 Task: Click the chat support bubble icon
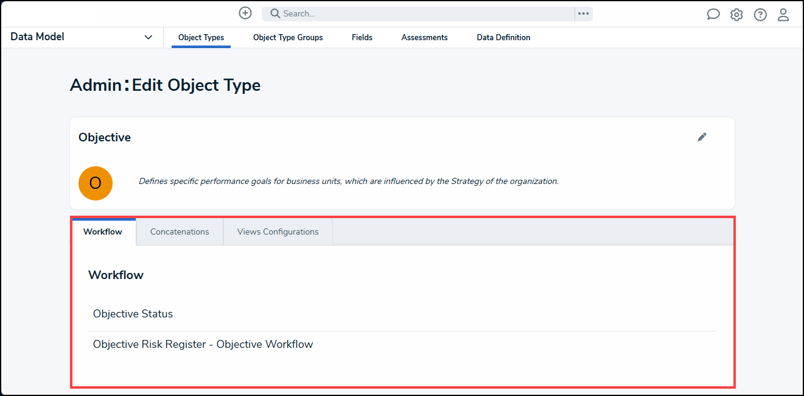[x=713, y=13]
